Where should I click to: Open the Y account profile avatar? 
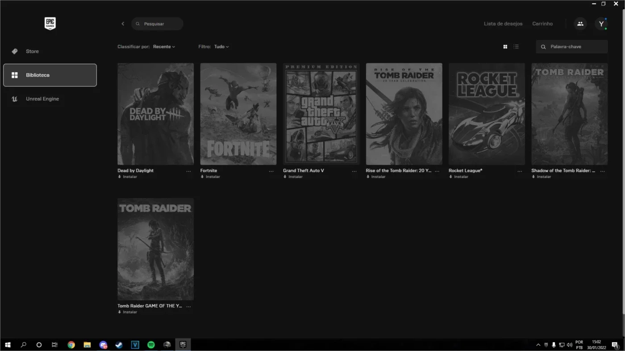click(601, 24)
